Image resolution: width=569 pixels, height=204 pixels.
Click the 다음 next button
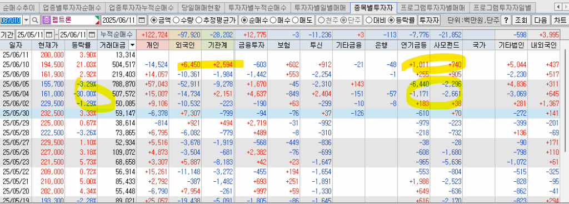[x=541, y=20]
